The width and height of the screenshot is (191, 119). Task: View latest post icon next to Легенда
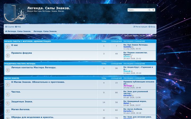pyautogui.click(x=133, y=86)
